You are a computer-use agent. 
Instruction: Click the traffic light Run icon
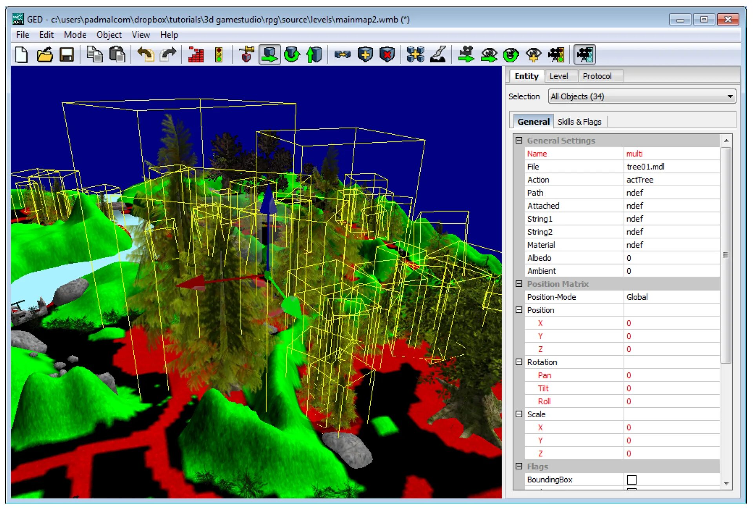pyautogui.click(x=218, y=55)
